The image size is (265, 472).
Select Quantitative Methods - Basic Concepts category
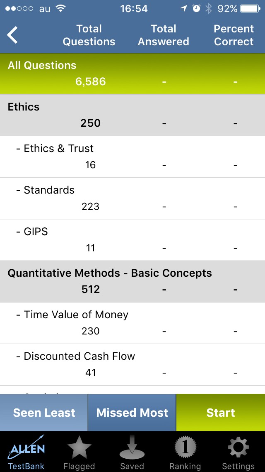pyautogui.click(x=132, y=281)
